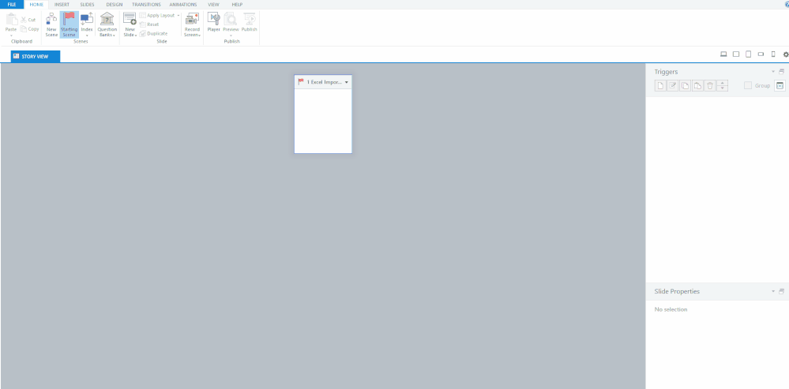
Task: Switch to the TRANSITIONS ribbon tab
Action: [146, 5]
